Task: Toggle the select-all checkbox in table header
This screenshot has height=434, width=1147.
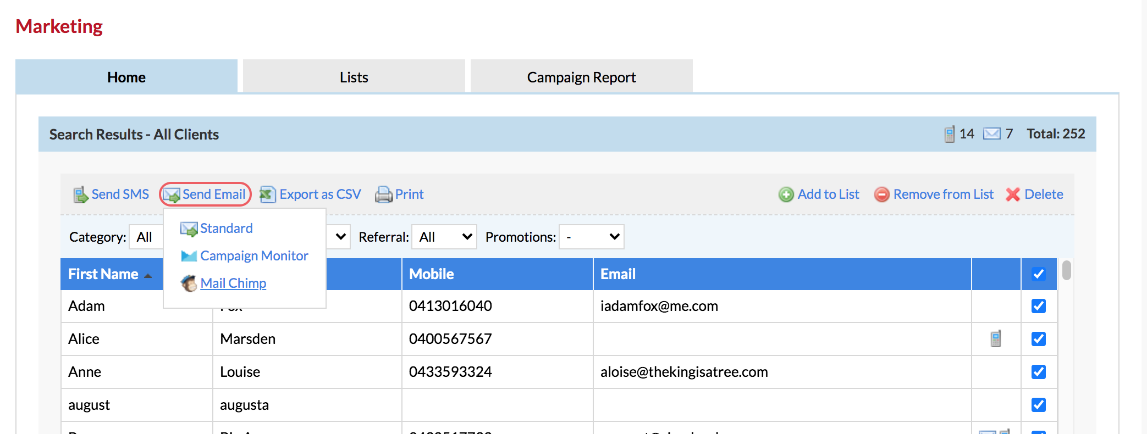Action: (x=1039, y=274)
